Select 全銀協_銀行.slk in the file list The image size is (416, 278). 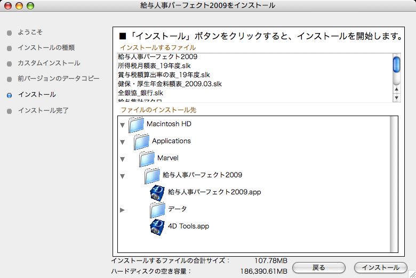[140, 93]
